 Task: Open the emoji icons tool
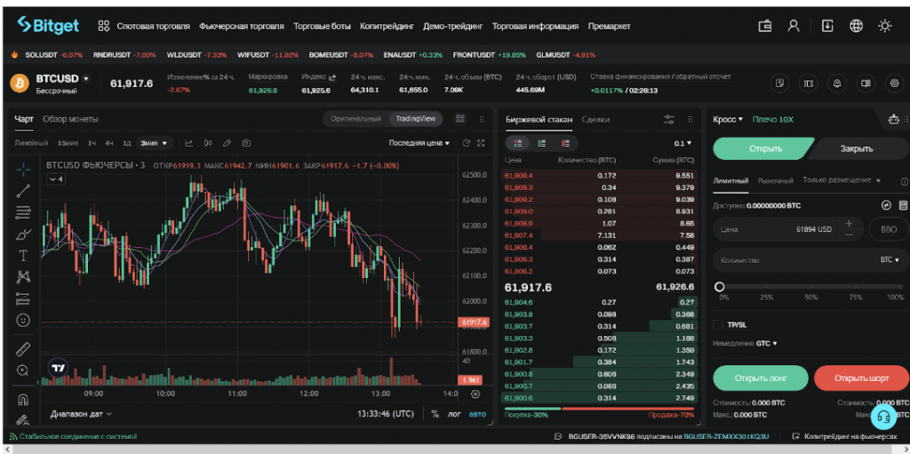click(23, 320)
